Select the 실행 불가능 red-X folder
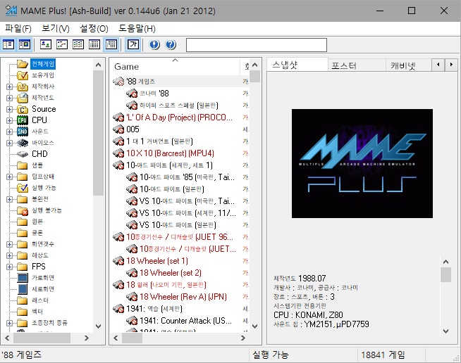This screenshot has width=461, height=363. (x=23, y=210)
